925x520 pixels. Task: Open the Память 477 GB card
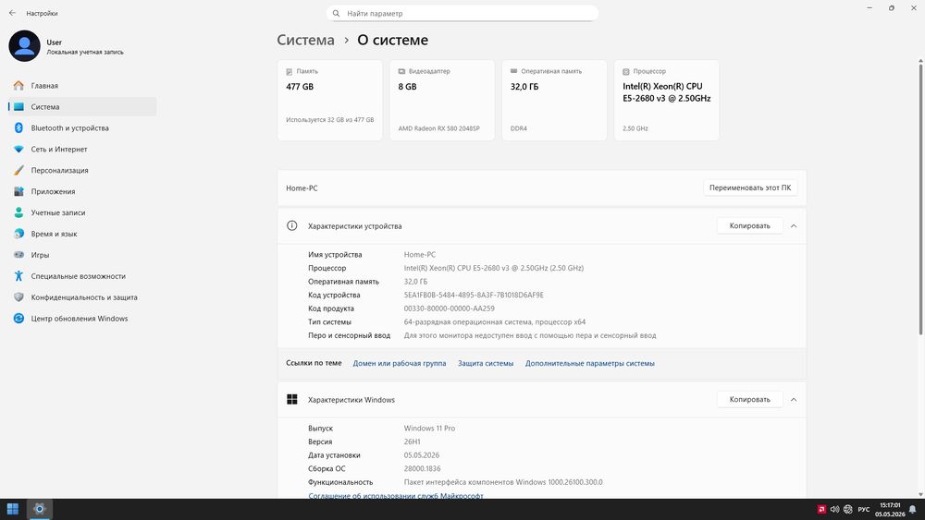330,100
